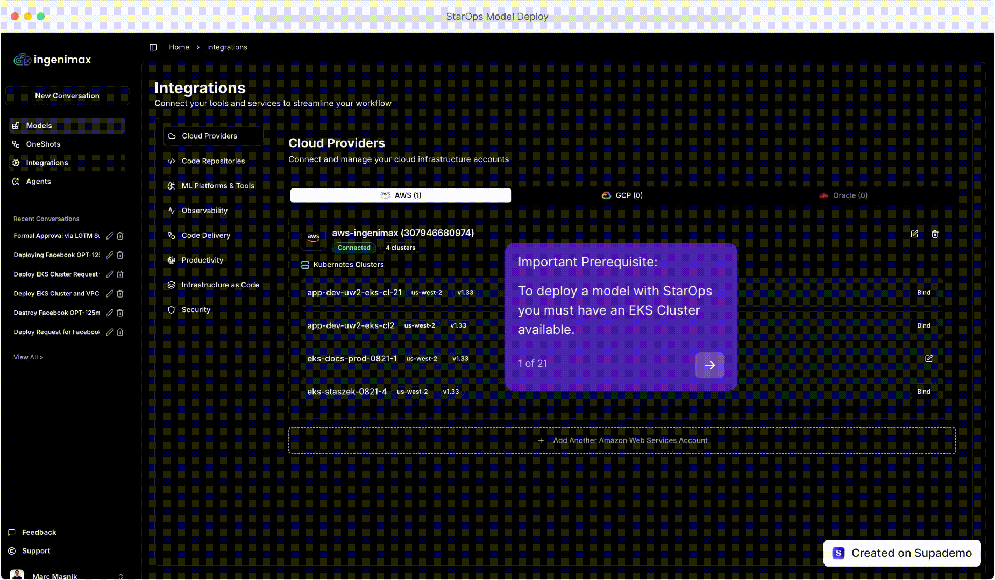Open OneShots in the sidebar
This screenshot has width=995, height=580.
tap(67, 144)
